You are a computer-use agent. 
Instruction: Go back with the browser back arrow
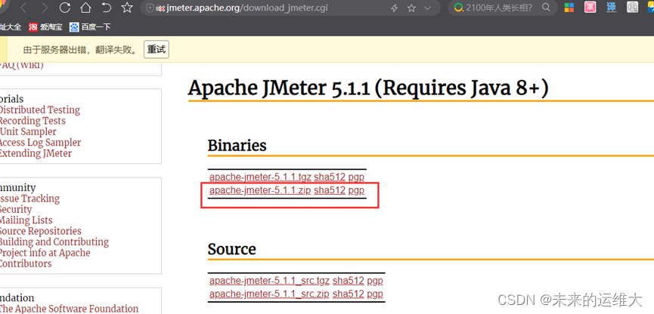23,8
